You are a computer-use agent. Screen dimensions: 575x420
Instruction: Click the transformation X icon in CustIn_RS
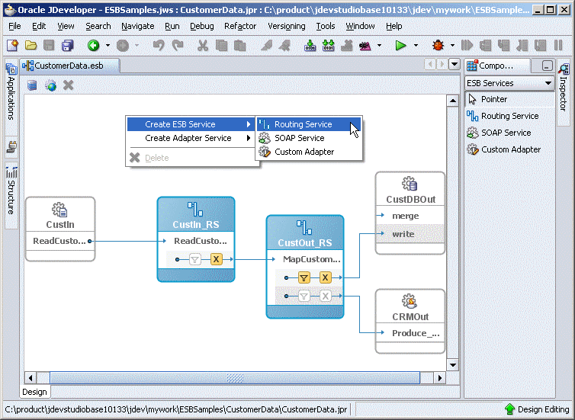click(217, 259)
